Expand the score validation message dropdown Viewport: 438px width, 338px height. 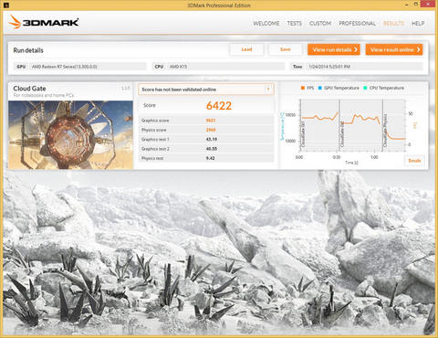pos(268,90)
